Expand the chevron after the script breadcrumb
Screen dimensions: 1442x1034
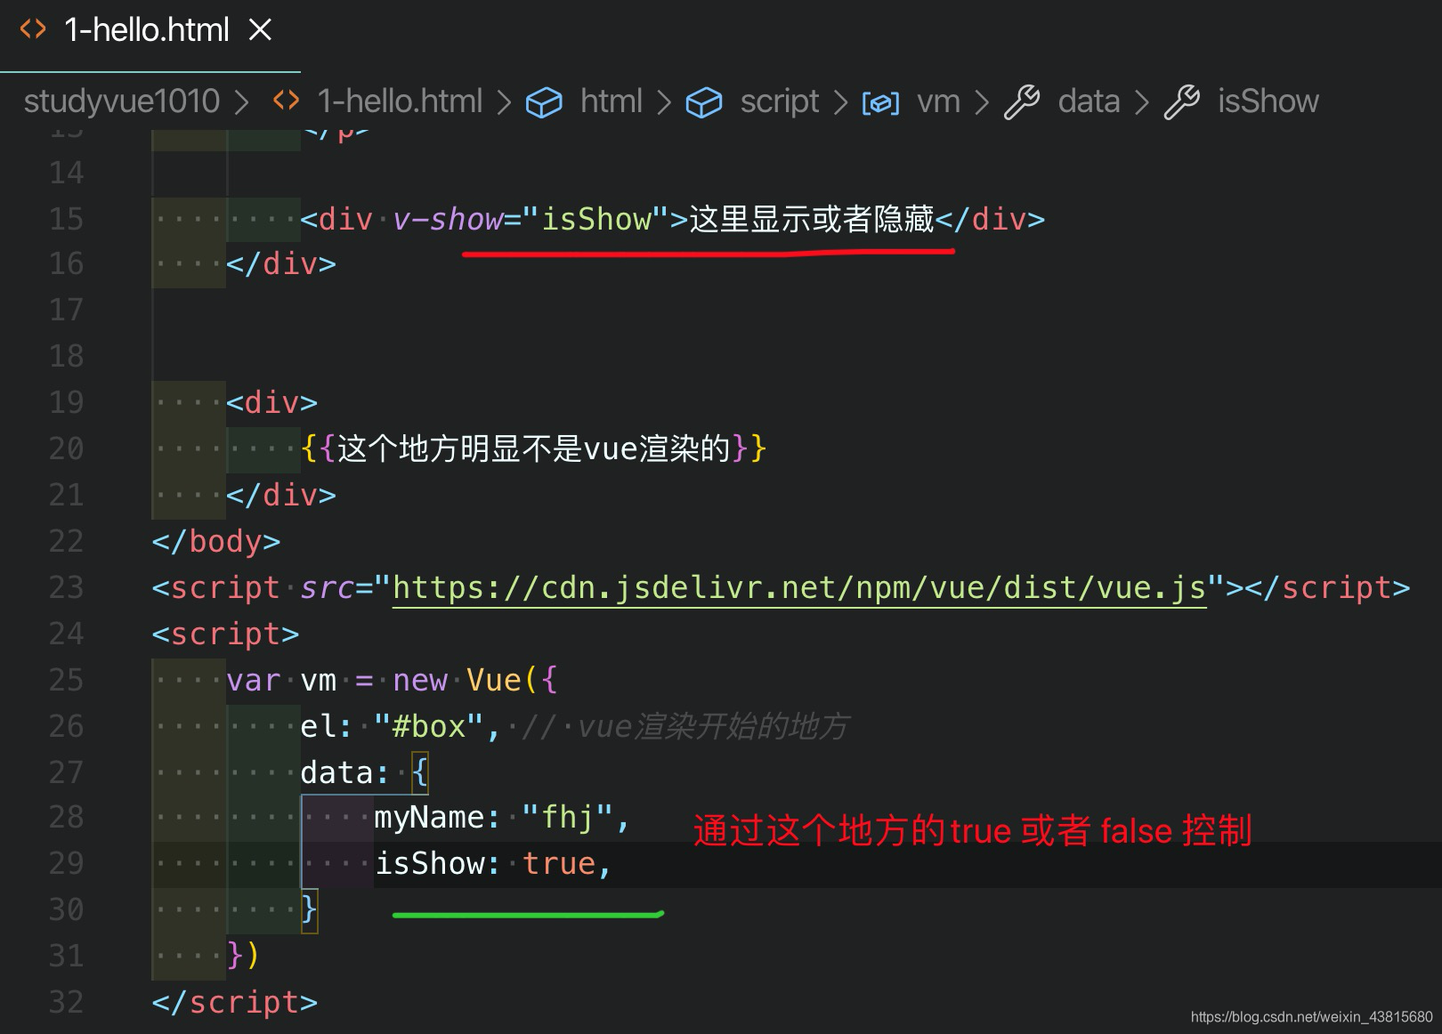pos(840,103)
